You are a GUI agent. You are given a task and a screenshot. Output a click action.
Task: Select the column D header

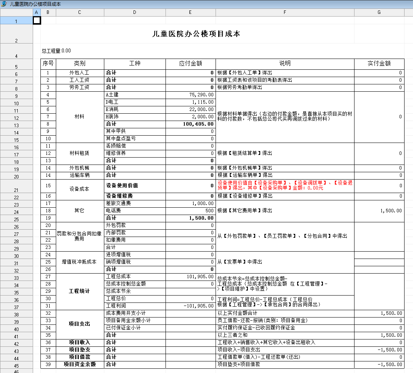point(135,12)
